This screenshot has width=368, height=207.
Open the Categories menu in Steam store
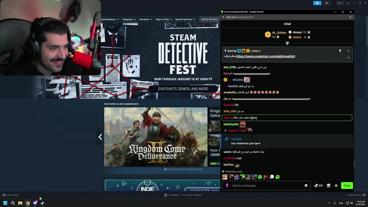(129, 19)
